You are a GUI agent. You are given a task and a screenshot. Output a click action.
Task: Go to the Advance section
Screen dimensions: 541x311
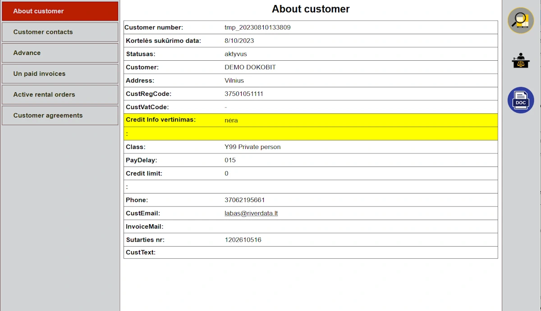[60, 53]
